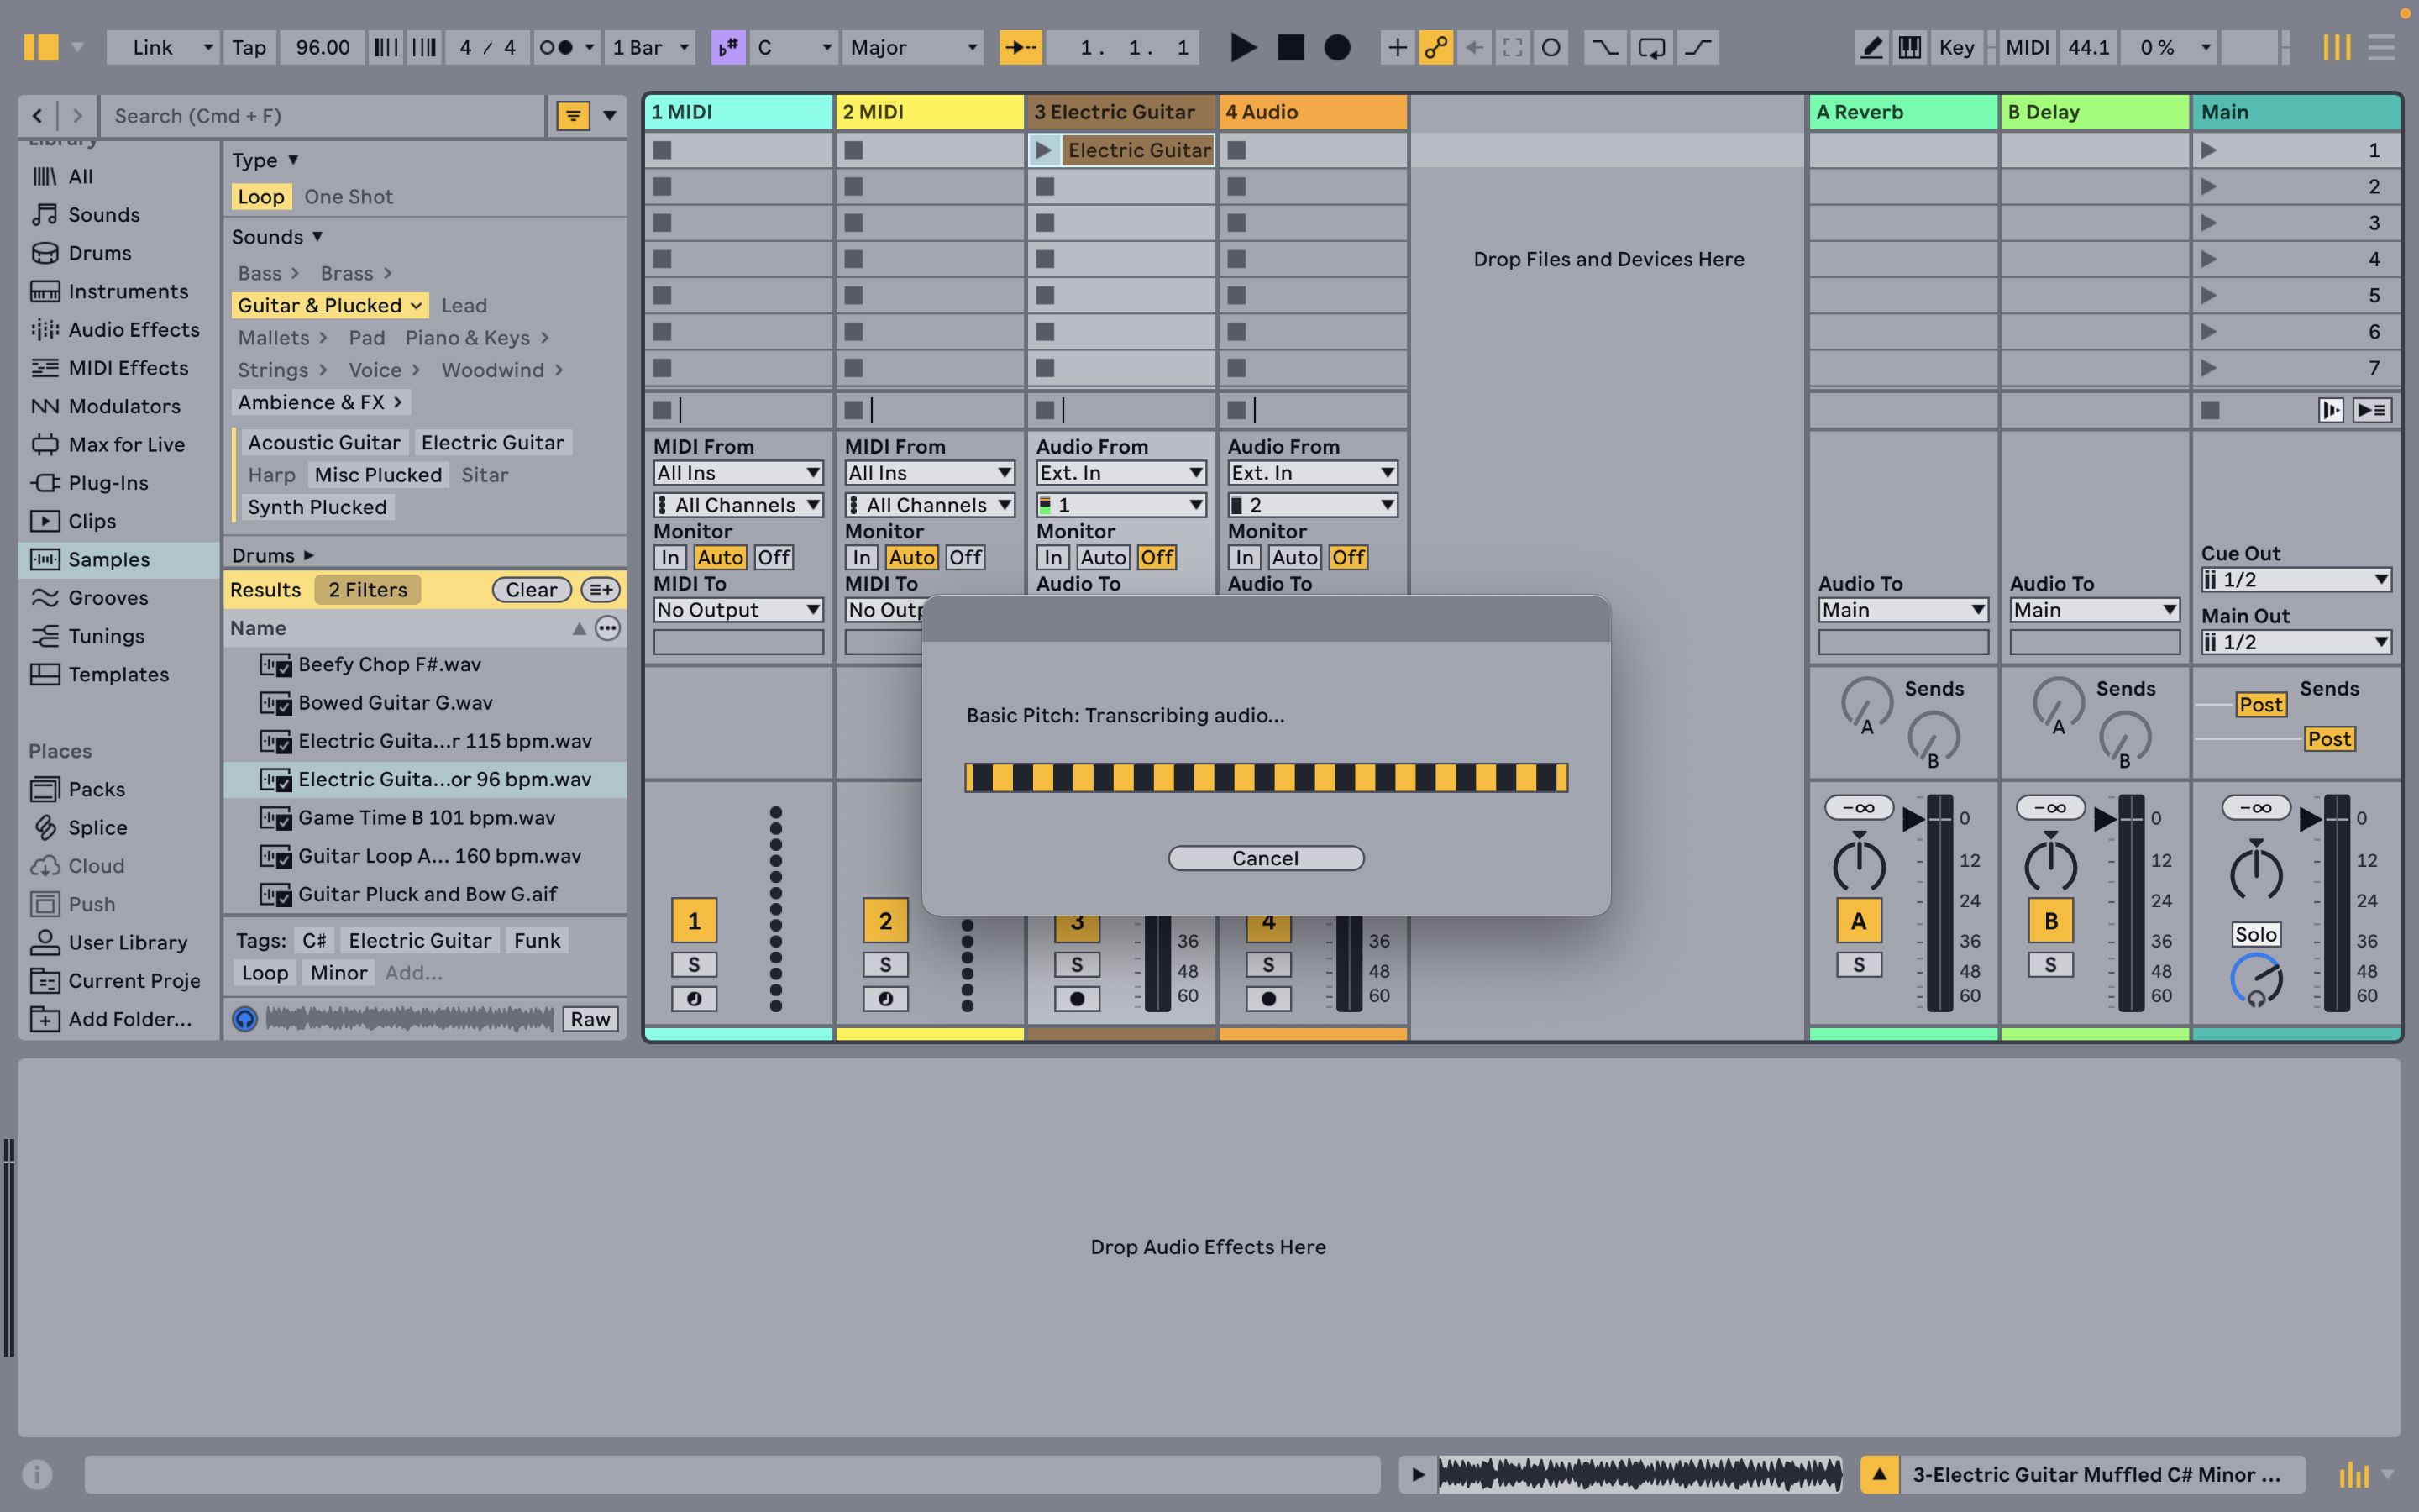
Task: Cancel the Basic Pitch transcription
Action: (1266, 858)
